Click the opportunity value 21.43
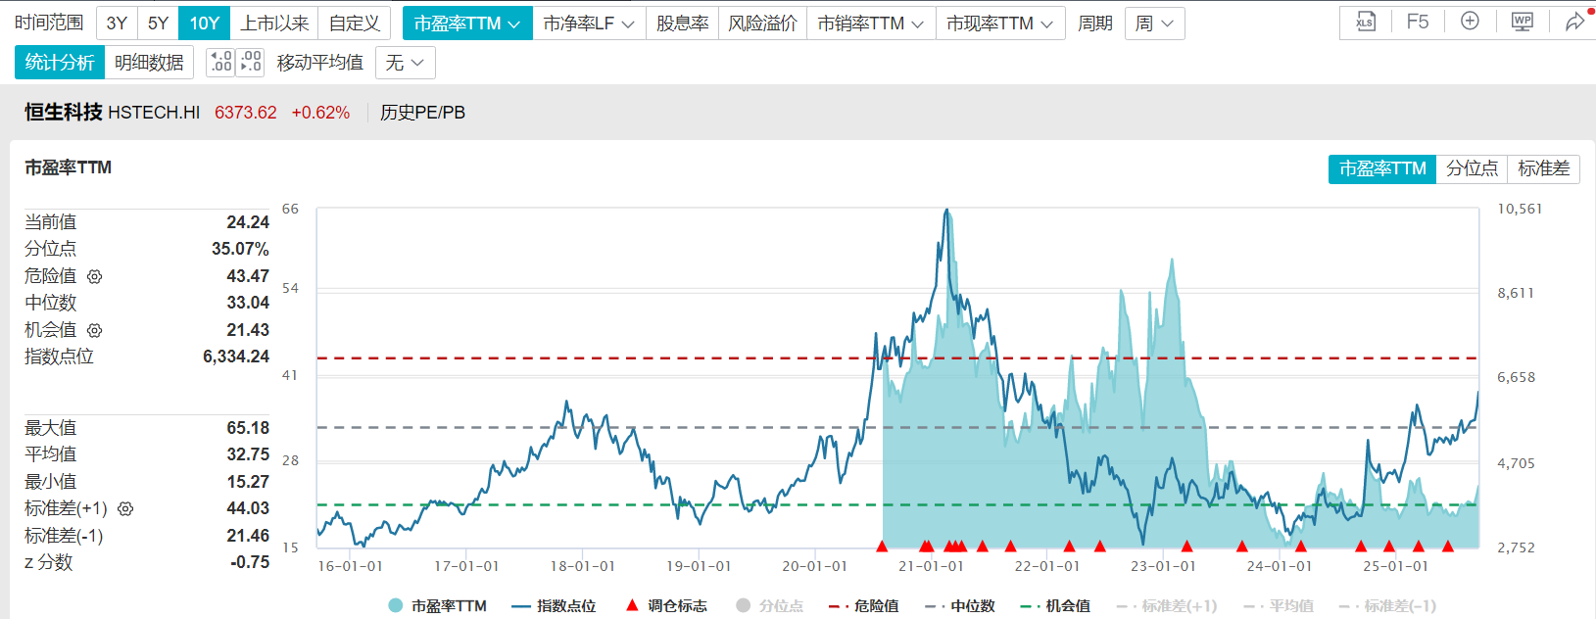 coord(248,330)
